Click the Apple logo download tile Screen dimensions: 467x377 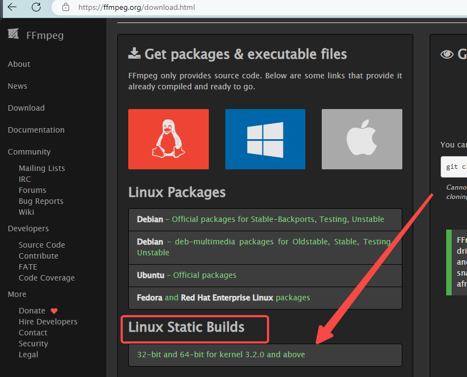tap(362, 139)
